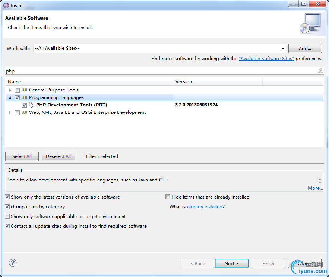Viewport: 329px width, 277px height.
Task: Click the Eclipse icon in the title bar
Action: (6, 5)
